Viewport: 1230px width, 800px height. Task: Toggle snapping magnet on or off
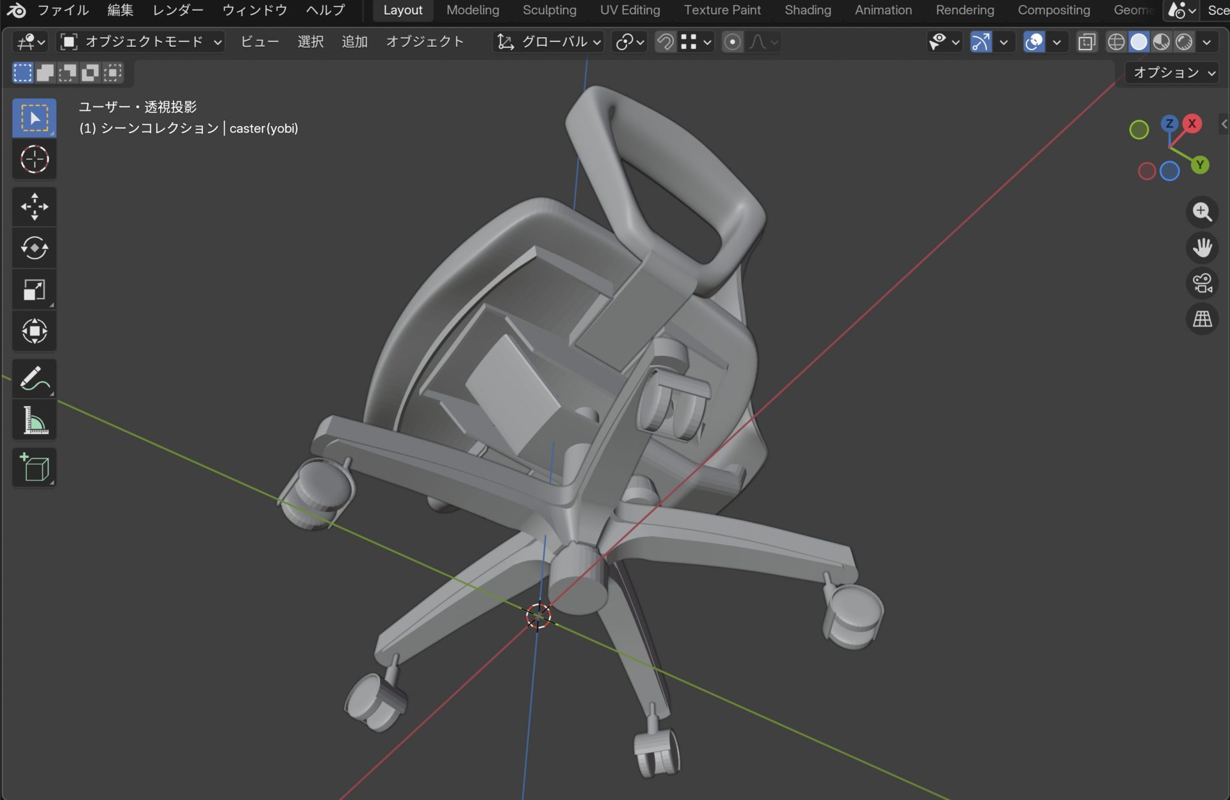[x=666, y=42]
